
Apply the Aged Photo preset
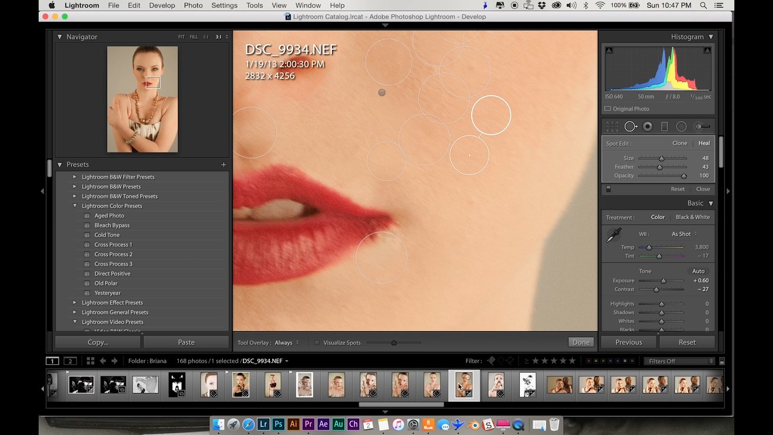tap(109, 216)
